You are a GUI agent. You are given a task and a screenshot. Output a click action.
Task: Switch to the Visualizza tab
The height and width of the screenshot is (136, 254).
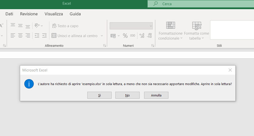(54, 14)
